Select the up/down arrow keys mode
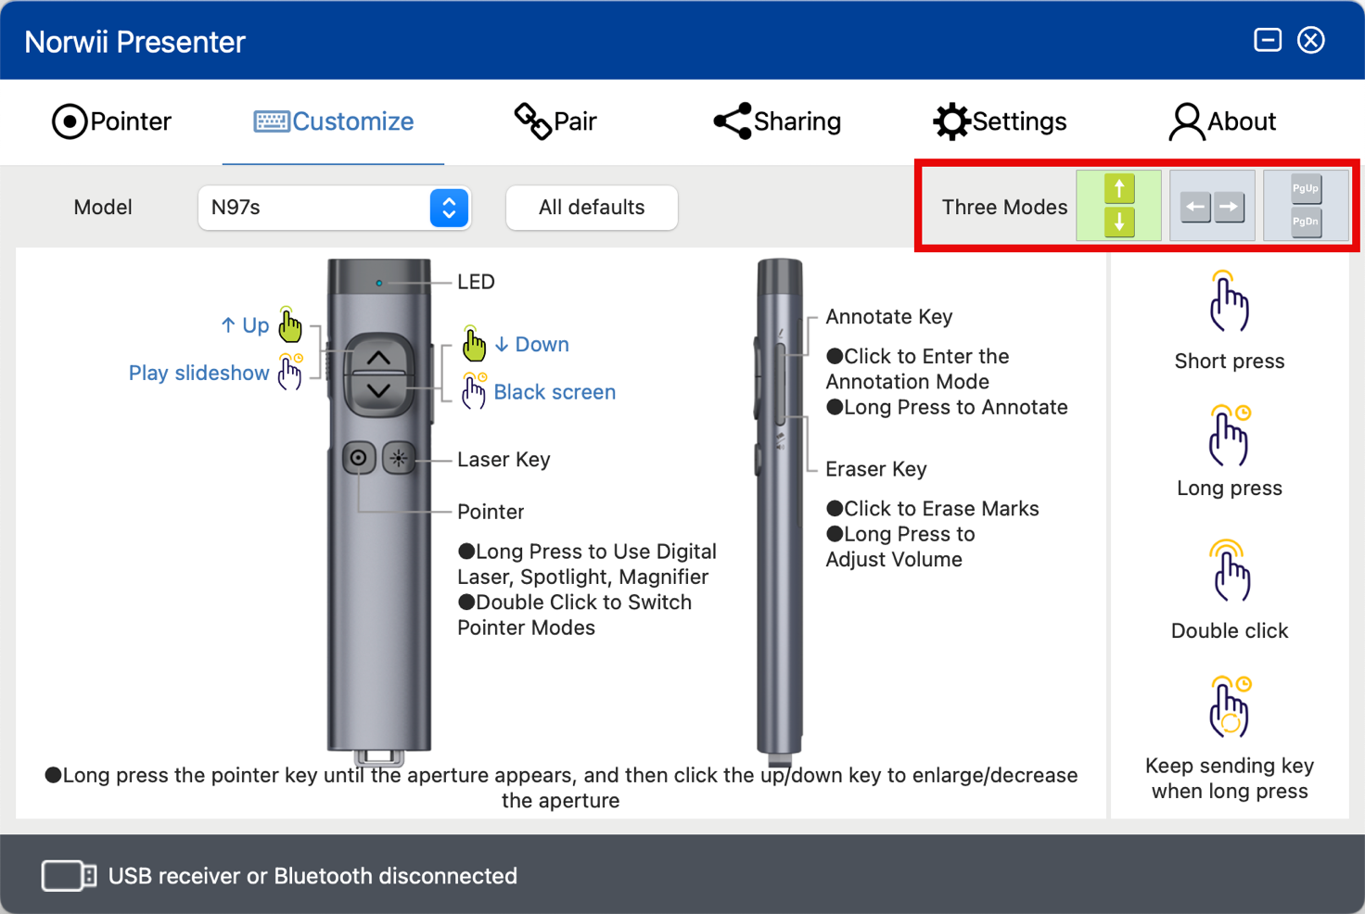This screenshot has width=1365, height=914. point(1118,206)
